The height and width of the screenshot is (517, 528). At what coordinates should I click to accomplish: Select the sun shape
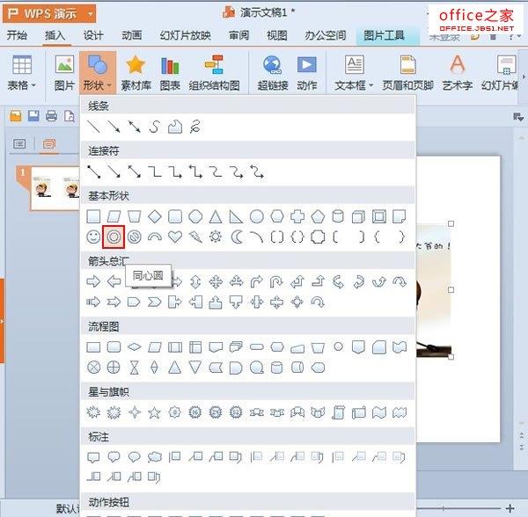(x=216, y=237)
